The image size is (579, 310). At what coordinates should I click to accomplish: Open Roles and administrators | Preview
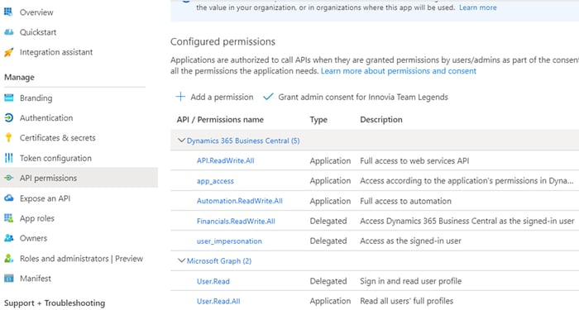[x=81, y=258]
